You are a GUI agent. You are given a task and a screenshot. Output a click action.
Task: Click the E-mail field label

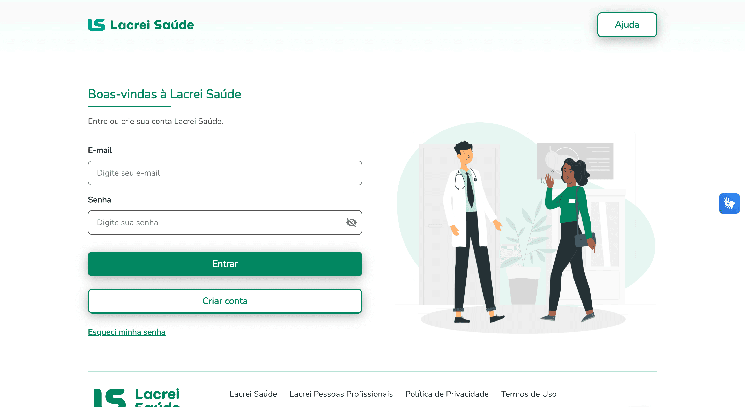point(100,150)
